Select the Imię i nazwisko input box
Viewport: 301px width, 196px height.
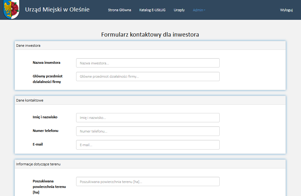point(148,118)
